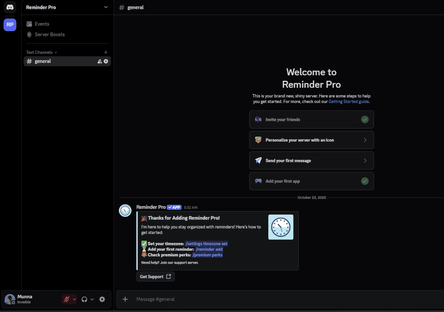Screen dimensions: 444x312
Task: Select the #general channel in sidebar
Action: 43,61
